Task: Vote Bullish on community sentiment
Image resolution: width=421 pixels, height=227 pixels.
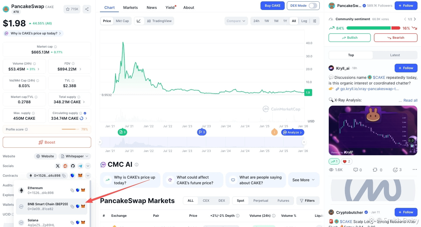Action: [349, 38]
